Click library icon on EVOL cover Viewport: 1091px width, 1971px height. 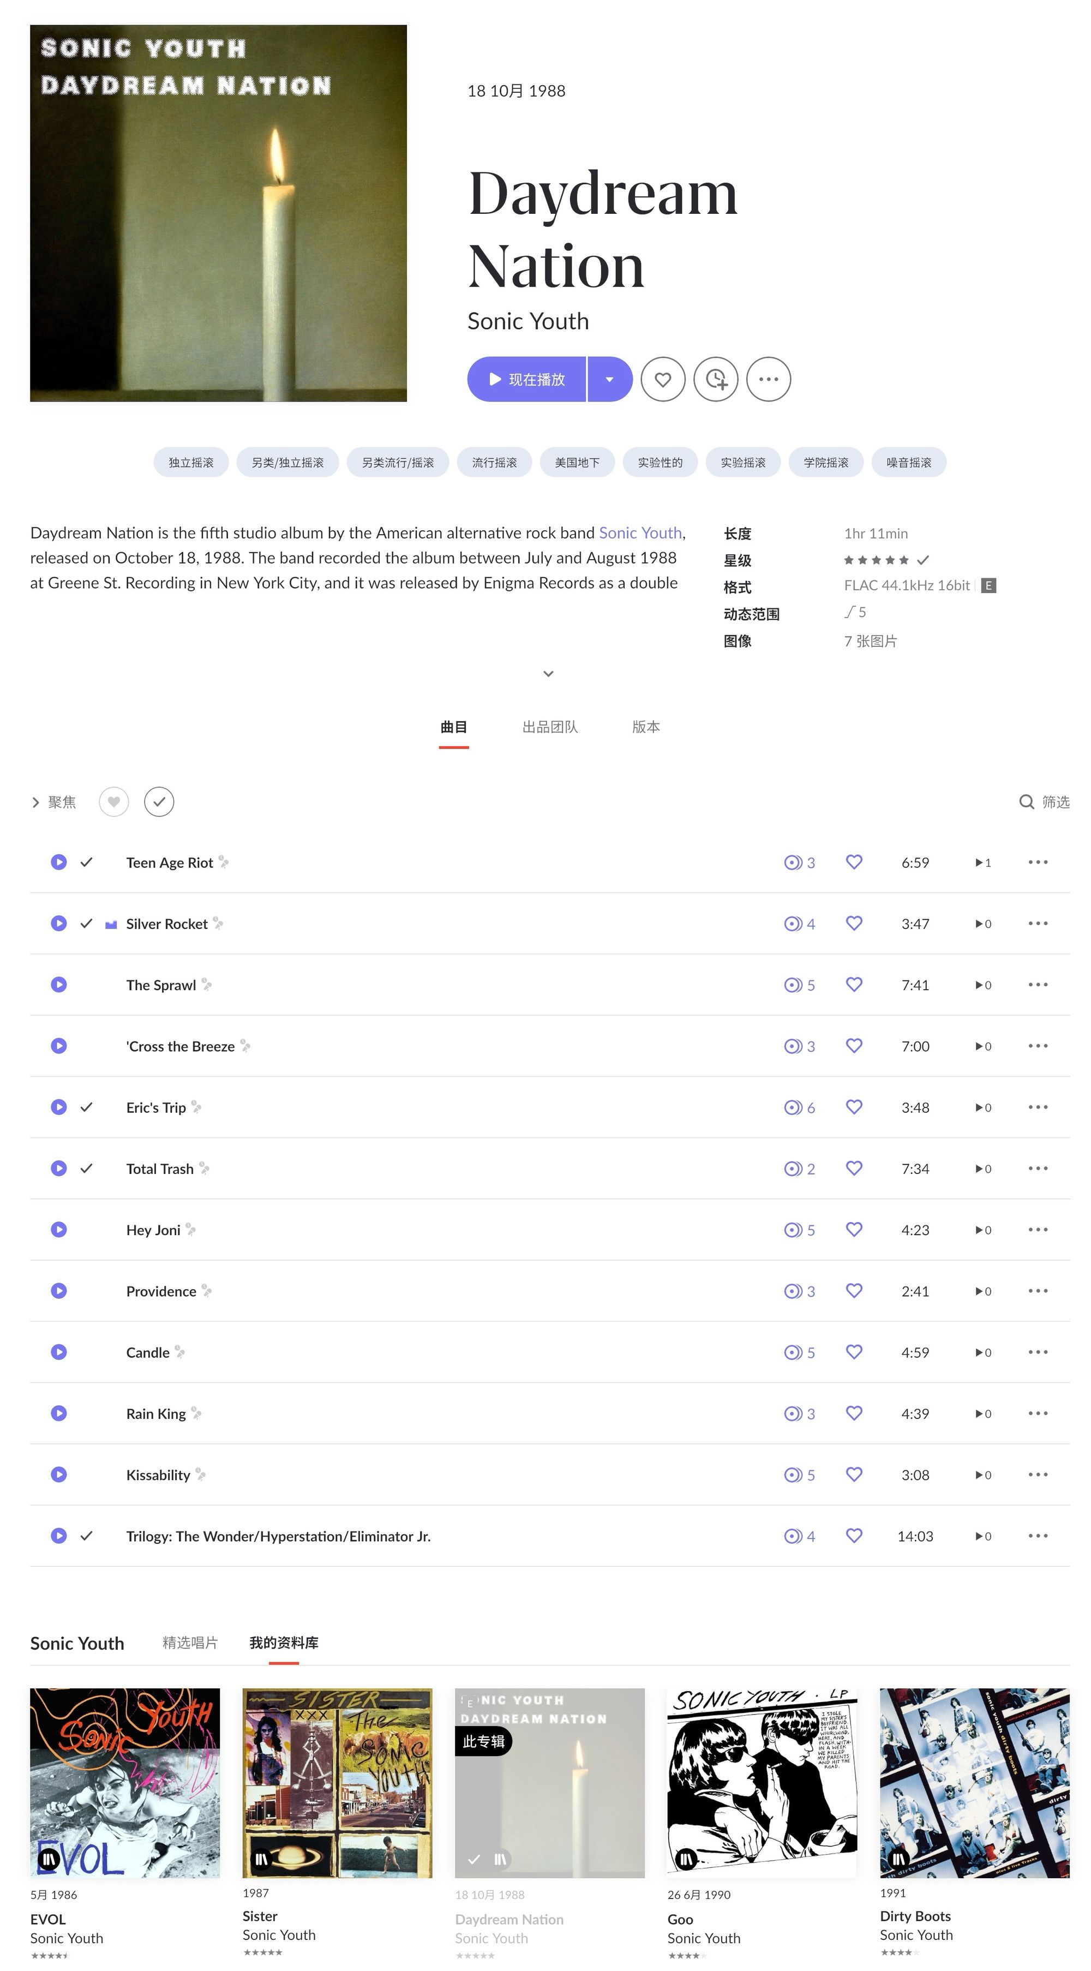pos(49,1859)
